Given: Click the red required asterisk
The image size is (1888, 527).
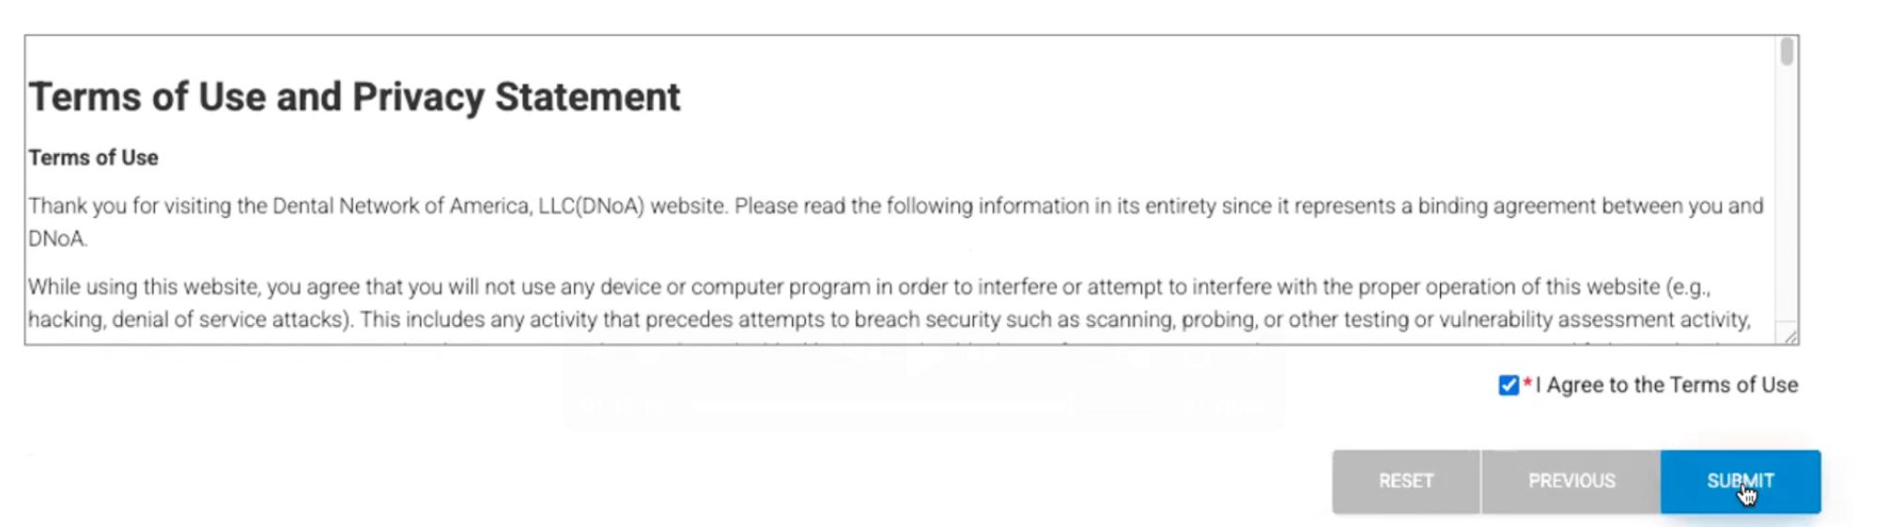Looking at the screenshot, I should click(x=1527, y=383).
